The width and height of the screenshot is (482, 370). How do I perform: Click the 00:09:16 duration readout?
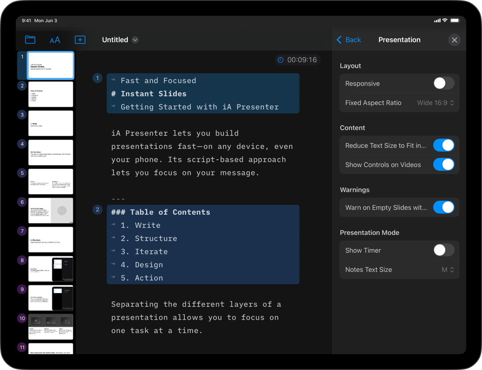point(302,60)
